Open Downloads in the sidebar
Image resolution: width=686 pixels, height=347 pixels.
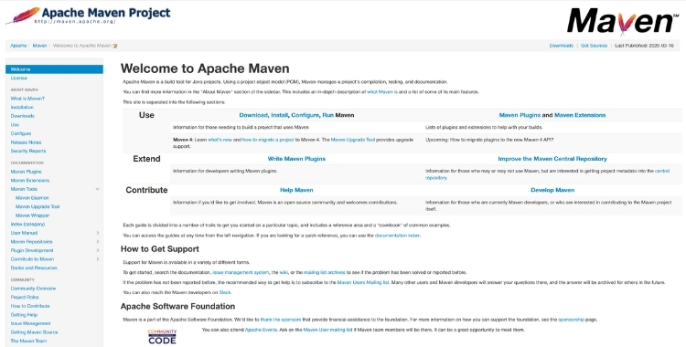click(22, 116)
